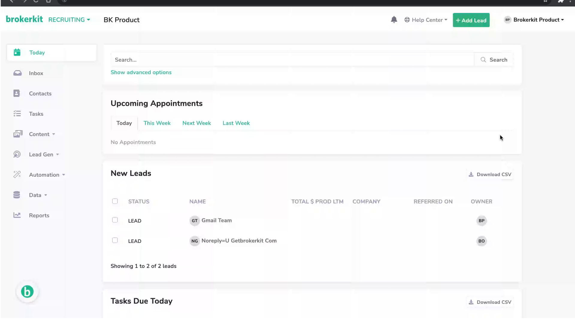Click the Inbox tray icon

click(17, 73)
